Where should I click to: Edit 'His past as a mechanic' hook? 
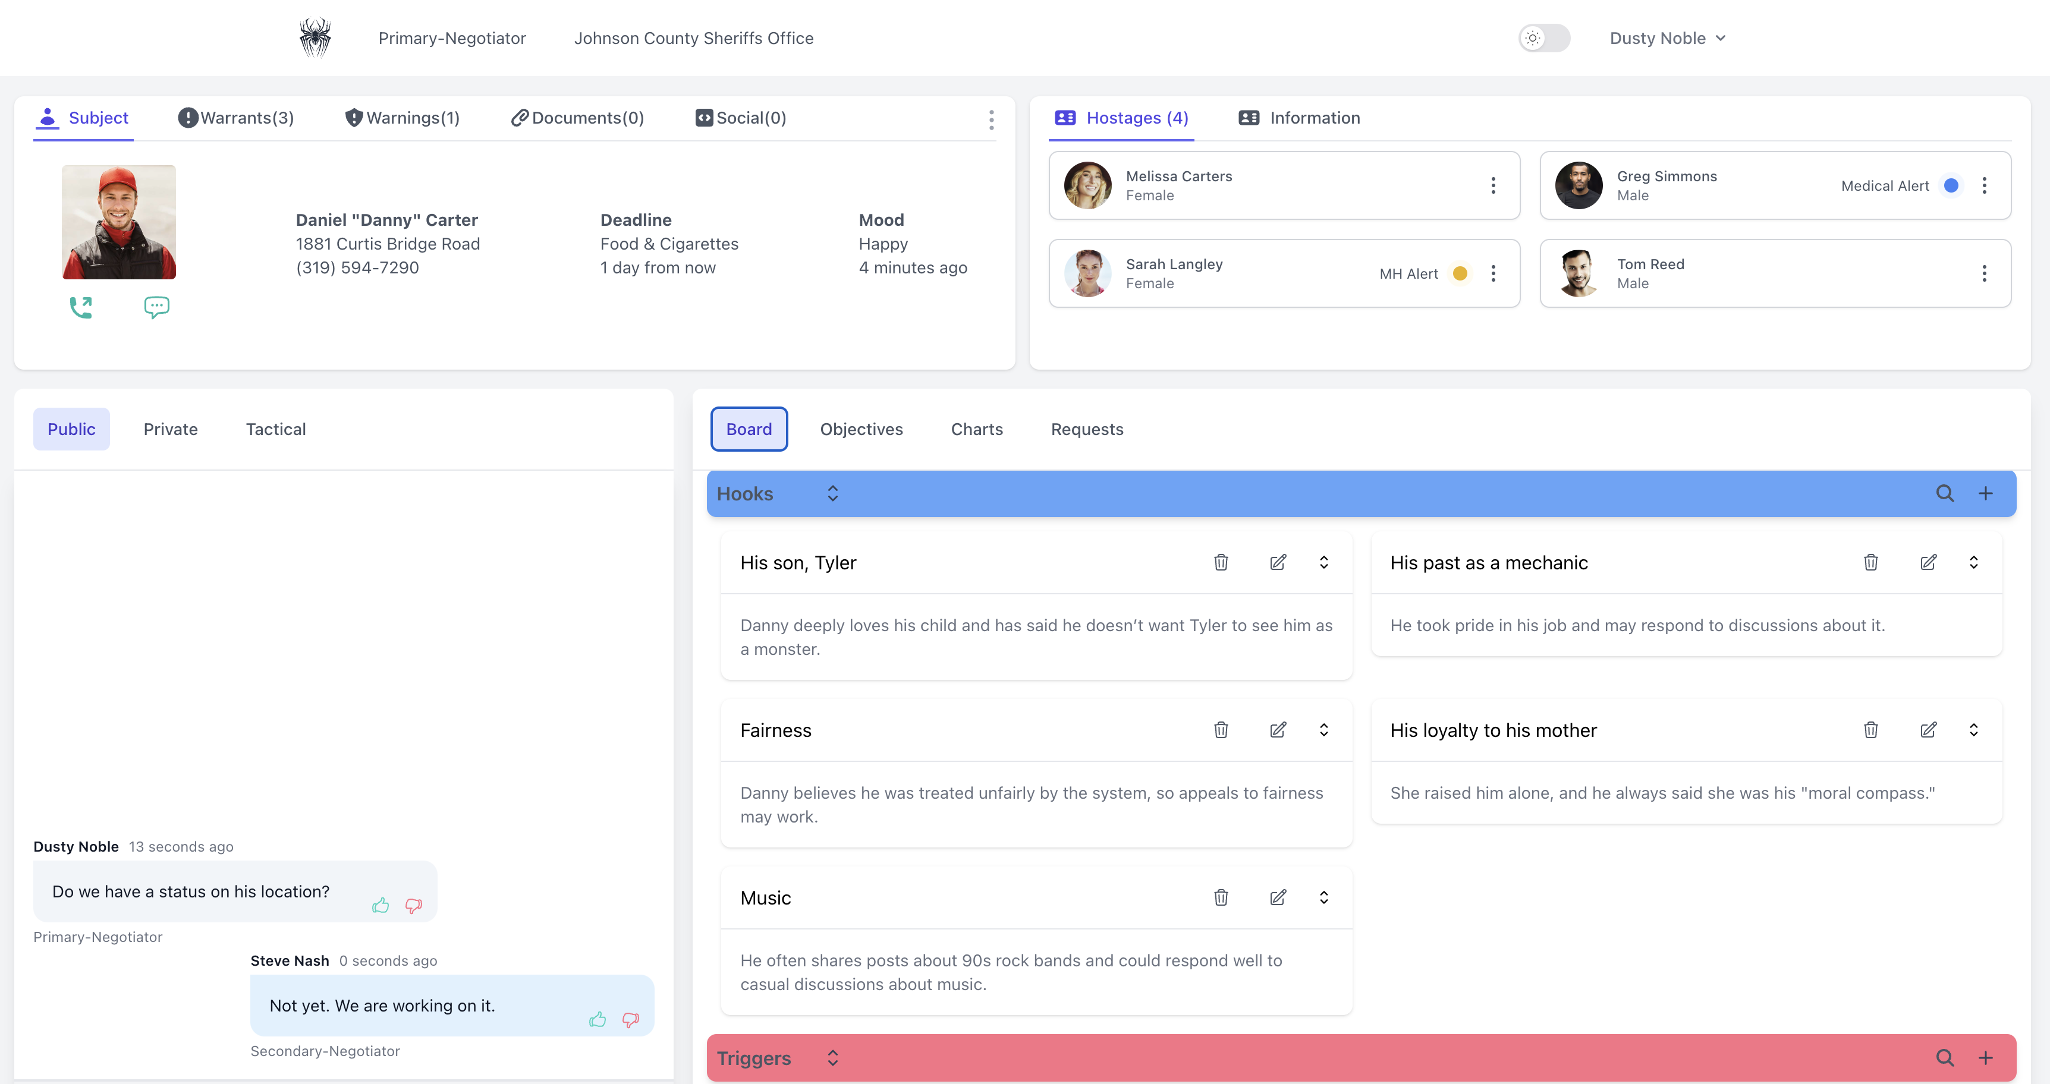1928,562
